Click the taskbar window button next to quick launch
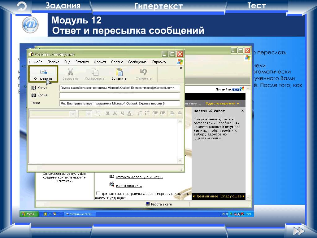 [80, 214]
